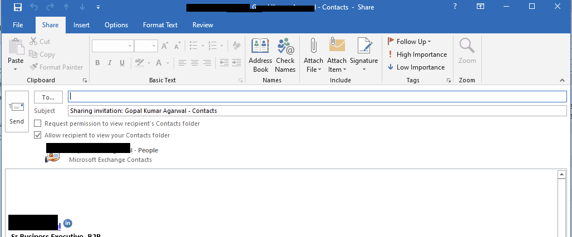Click the Send button
This screenshot has width=572, height=237.
tap(17, 112)
